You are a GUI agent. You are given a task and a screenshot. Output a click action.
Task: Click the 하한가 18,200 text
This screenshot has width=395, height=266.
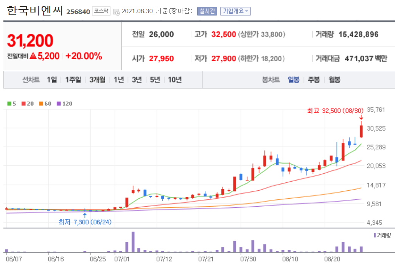coord(262,58)
